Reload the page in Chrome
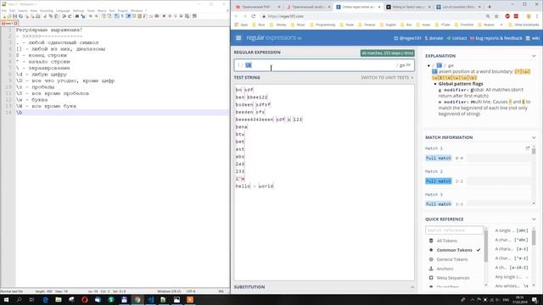 (x=254, y=16)
